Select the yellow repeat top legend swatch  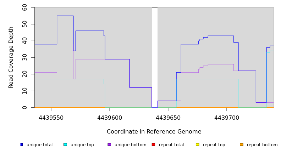198,144
